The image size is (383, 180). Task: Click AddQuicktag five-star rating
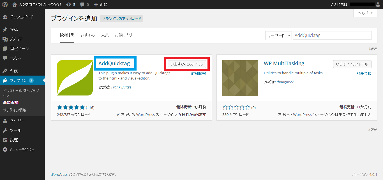tap(71, 107)
